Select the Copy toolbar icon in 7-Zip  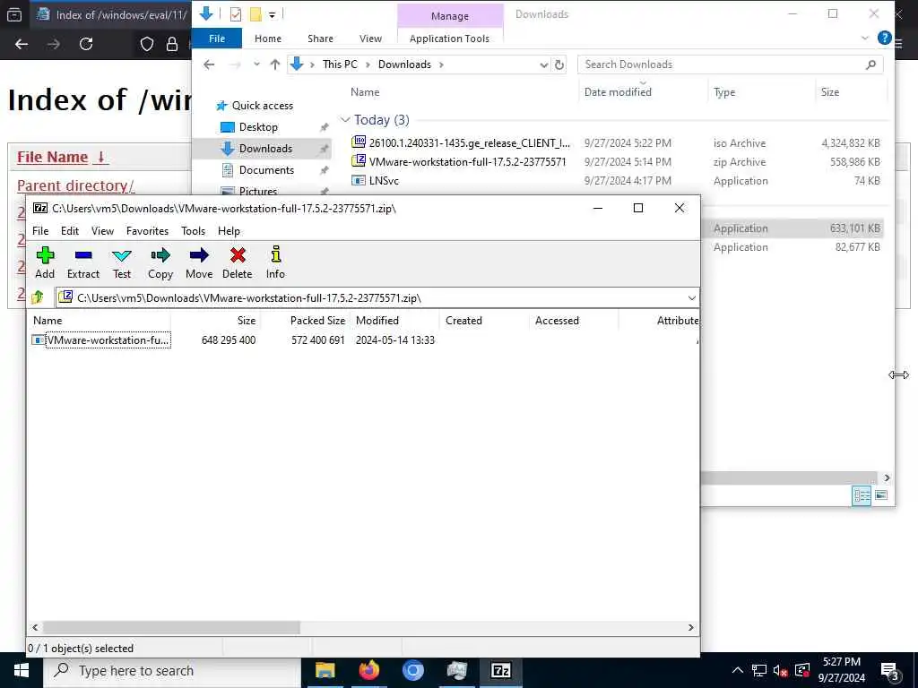pos(160,262)
